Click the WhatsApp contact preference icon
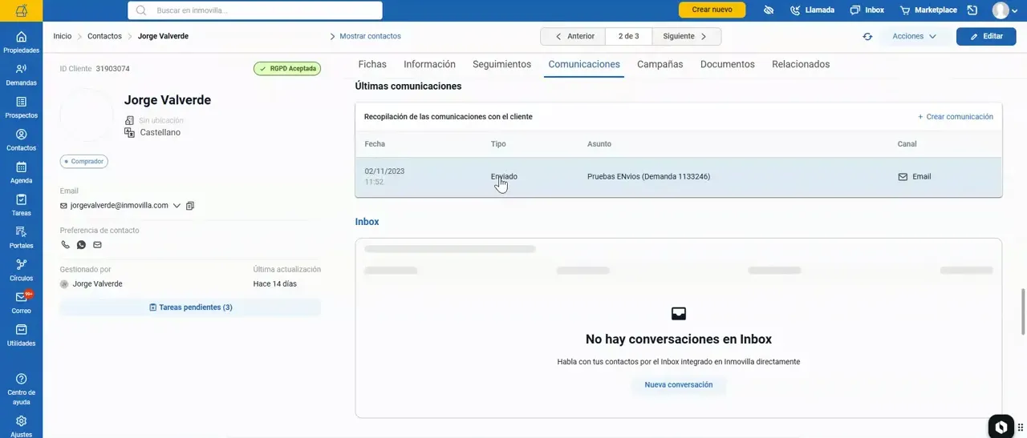Viewport: 1027px width, 438px height. tap(81, 245)
